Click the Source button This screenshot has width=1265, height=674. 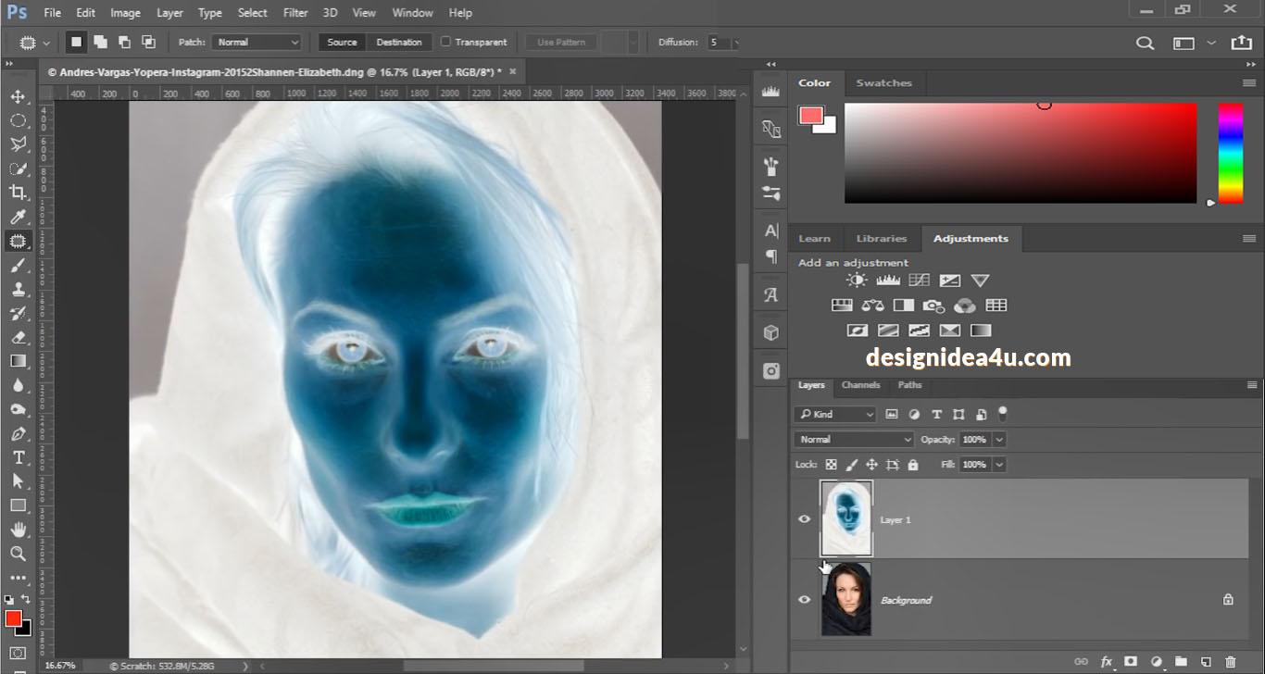[x=342, y=42]
